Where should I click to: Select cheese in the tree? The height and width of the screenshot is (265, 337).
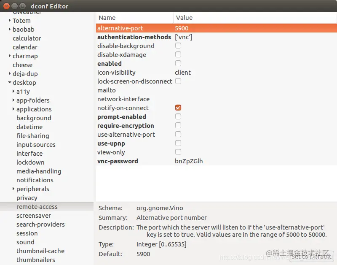pyautogui.click(x=23, y=65)
